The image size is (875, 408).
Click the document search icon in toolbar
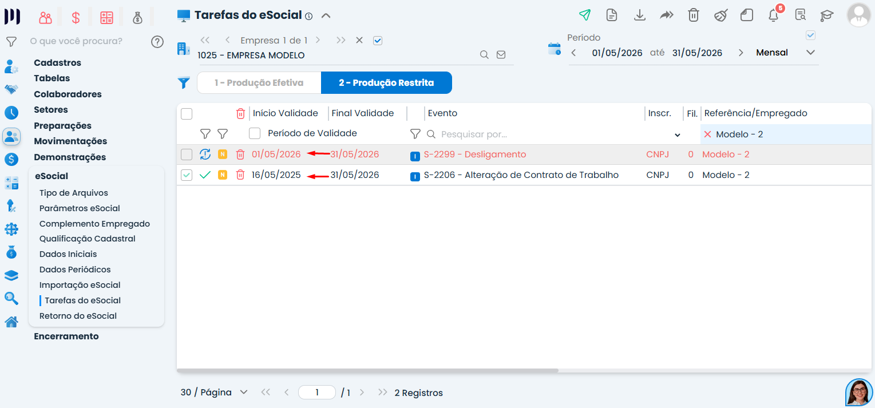pos(801,15)
